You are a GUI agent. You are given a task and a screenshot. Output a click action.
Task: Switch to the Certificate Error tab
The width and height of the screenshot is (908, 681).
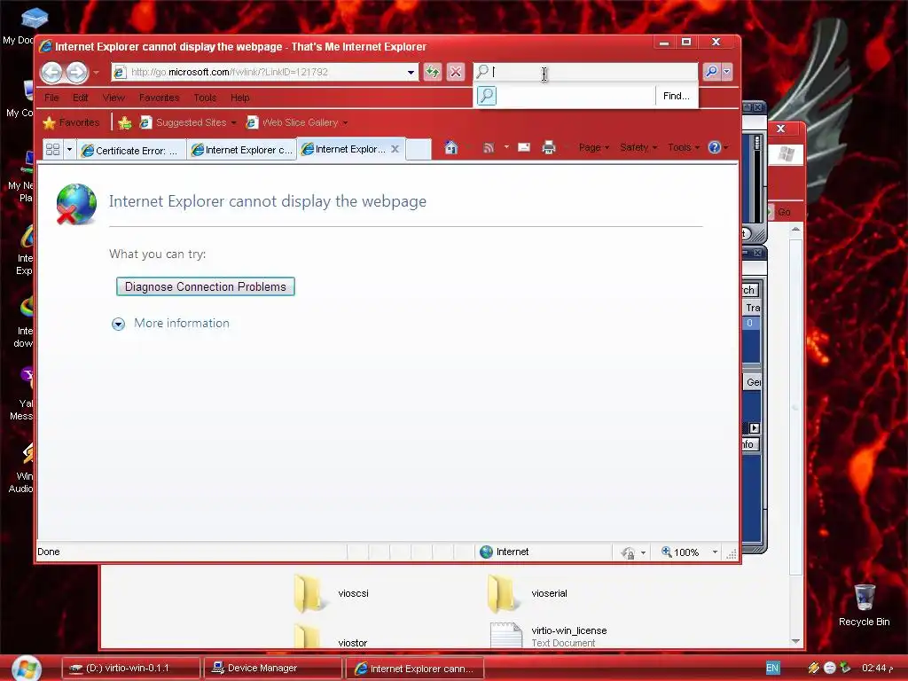pos(131,150)
